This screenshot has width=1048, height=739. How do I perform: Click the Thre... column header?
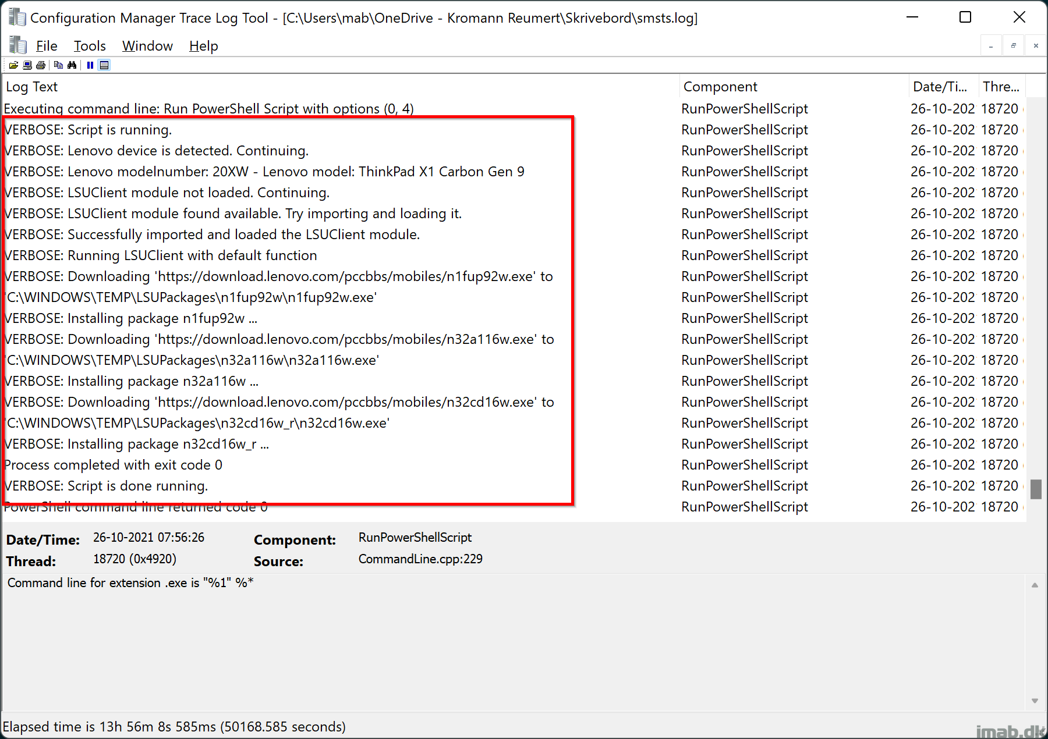pyautogui.click(x=1001, y=87)
